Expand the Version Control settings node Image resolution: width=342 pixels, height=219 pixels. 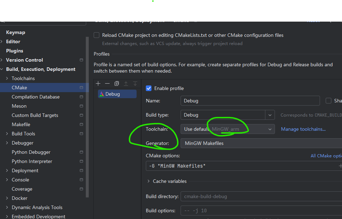2,60
